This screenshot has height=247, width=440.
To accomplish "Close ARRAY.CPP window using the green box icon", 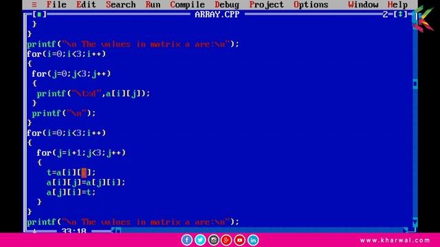I will [x=40, y=14].
